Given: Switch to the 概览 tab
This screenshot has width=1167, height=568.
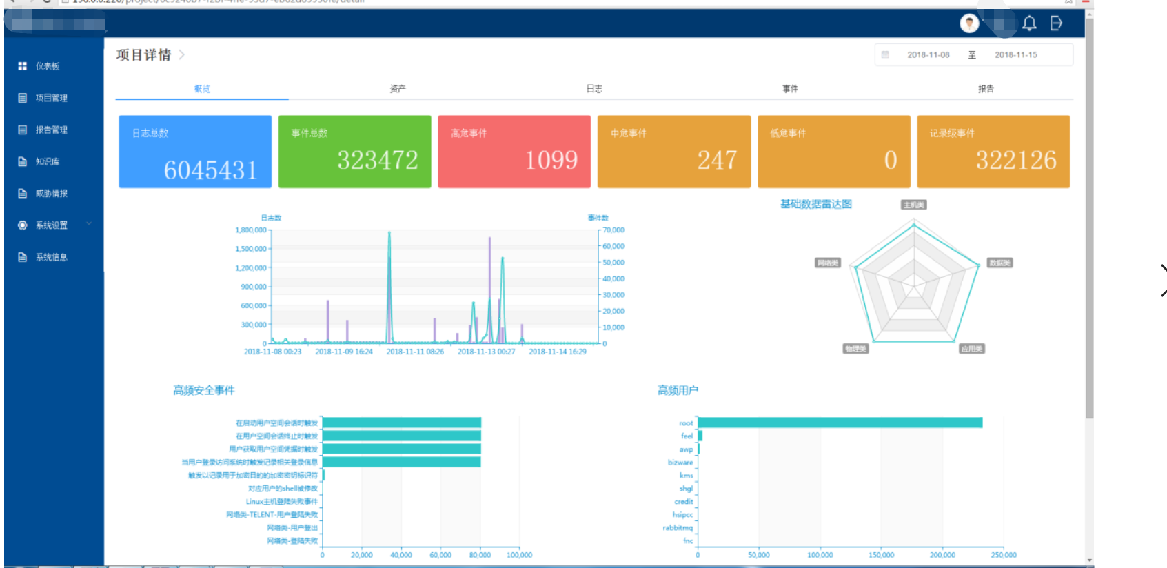Looking at the screenshot, I should pyautogui.click(x=202, y=89).
